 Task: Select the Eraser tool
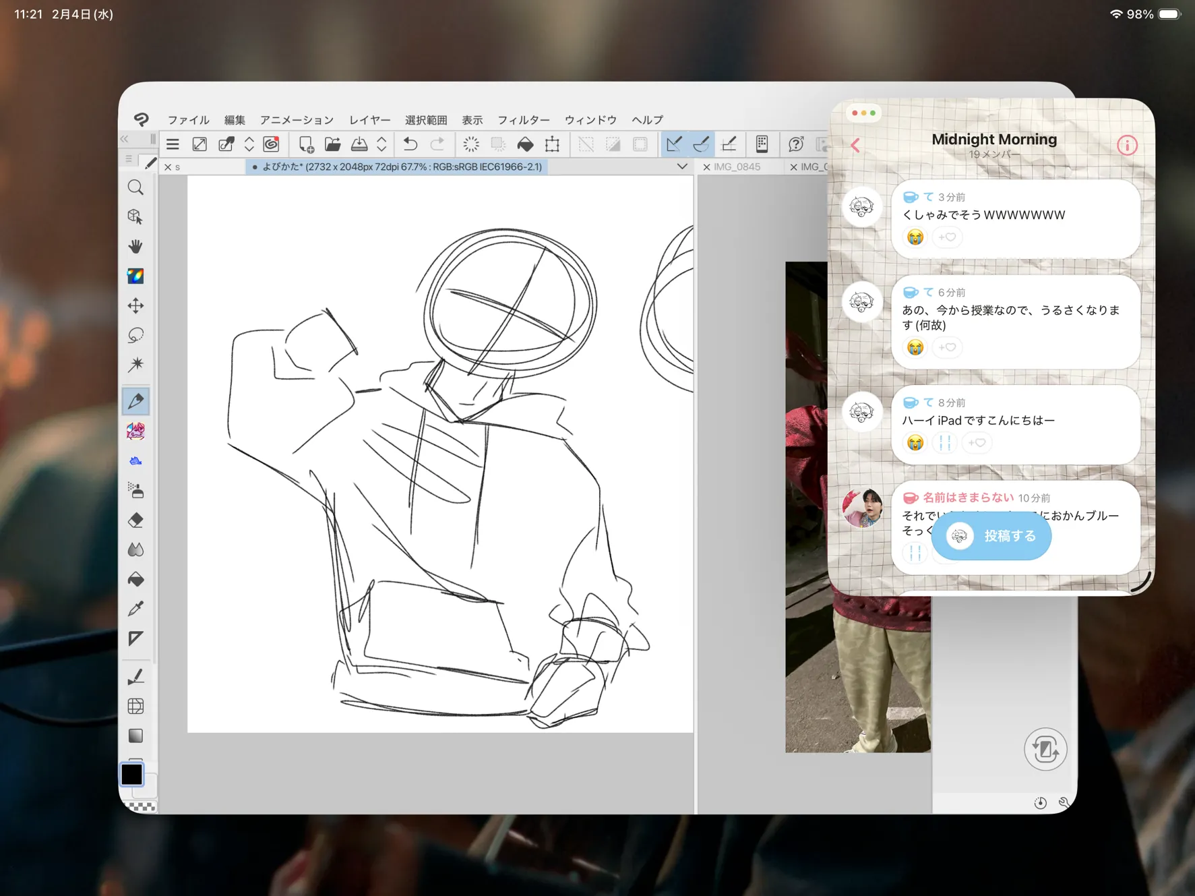(135, 520)
